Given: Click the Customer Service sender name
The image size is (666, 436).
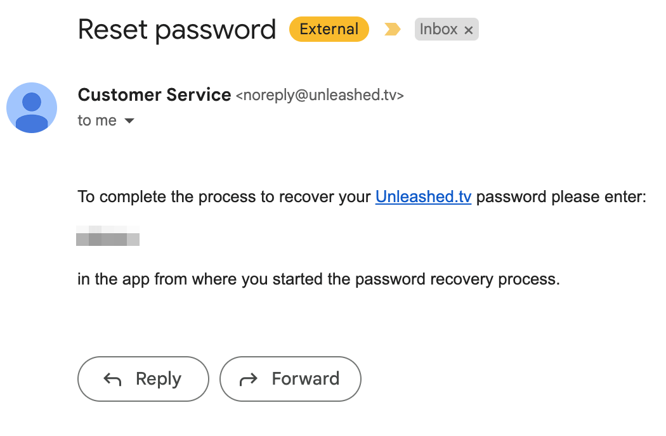Looking at the screenshot, I should point(155,94).
